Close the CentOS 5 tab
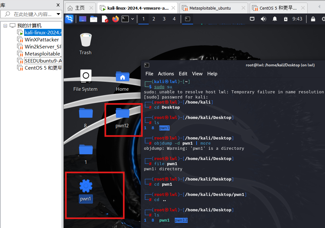This screenshot has height=228, width=325. pos(303,8)
